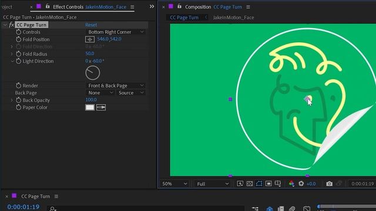
Task: Collapse the Light Direction property
Action: pyautogui.click(x=12, y=61)
